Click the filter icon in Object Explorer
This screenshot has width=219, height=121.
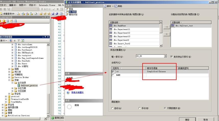pyautogui.click(x=19, y=41)
